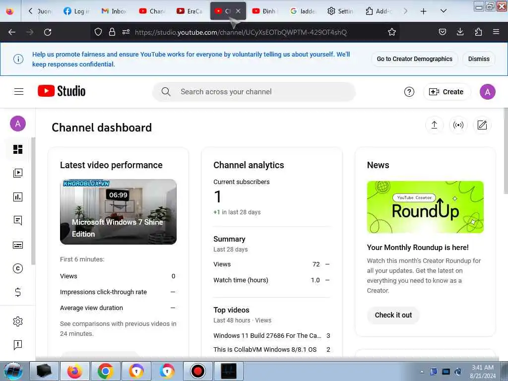Open the Firefox Downloads icon
508x381 pixels.
coord(460,32)
